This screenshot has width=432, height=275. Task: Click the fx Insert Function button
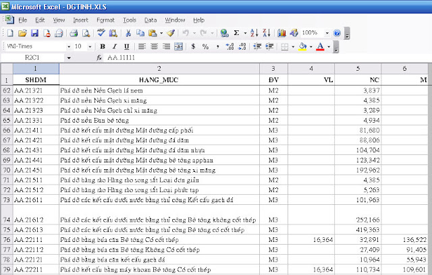tap(99, 58)
